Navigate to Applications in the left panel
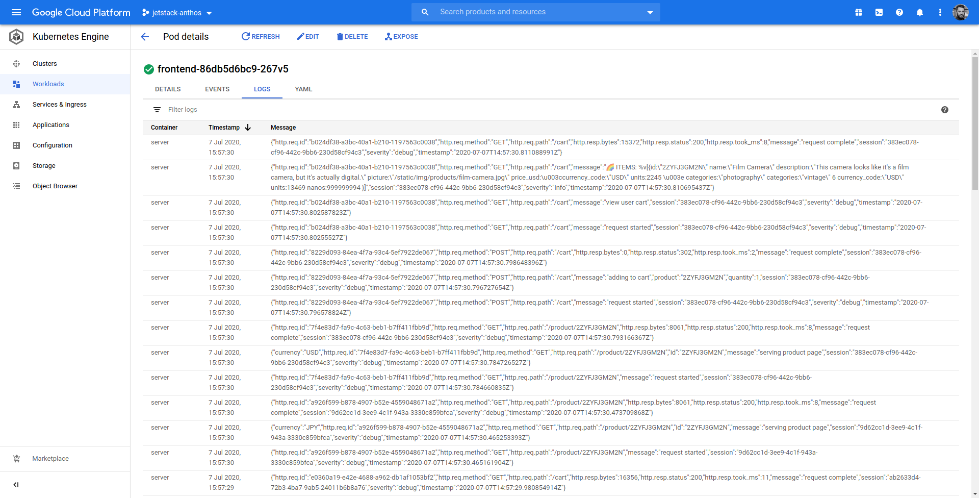 (x=50, y=124)
